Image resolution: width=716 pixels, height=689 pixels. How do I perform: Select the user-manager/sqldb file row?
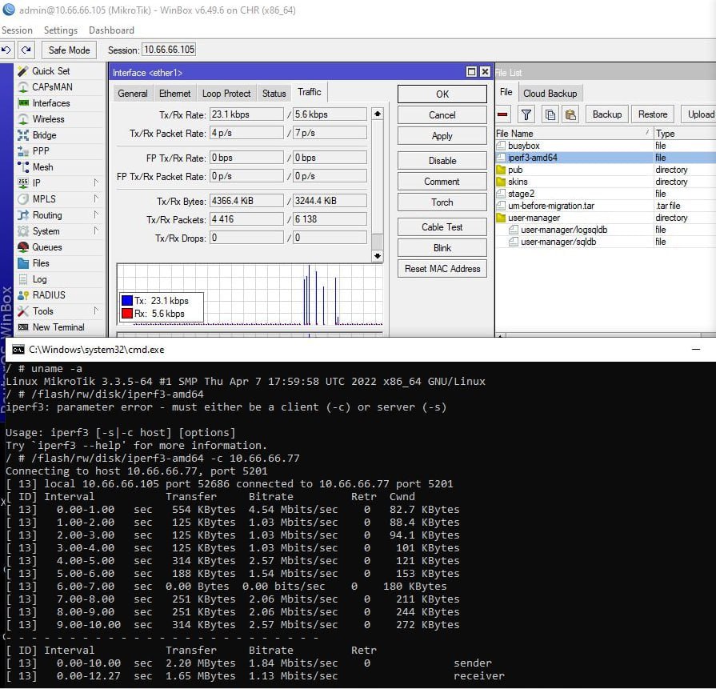tap(606, 242)
